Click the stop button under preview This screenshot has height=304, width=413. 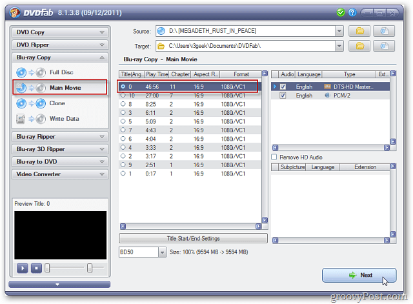click(36, 268)
